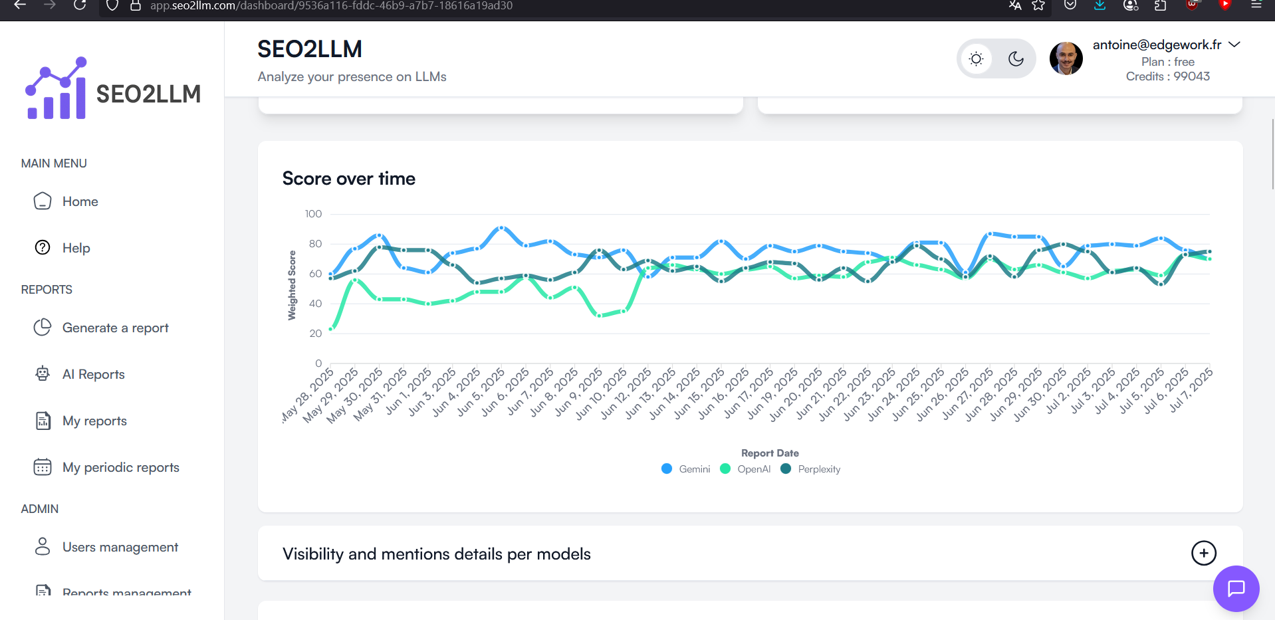The height and width of the screenshot is (620, 1275).
Task: Open the Home menu item
Action: [x=80, y=201]
